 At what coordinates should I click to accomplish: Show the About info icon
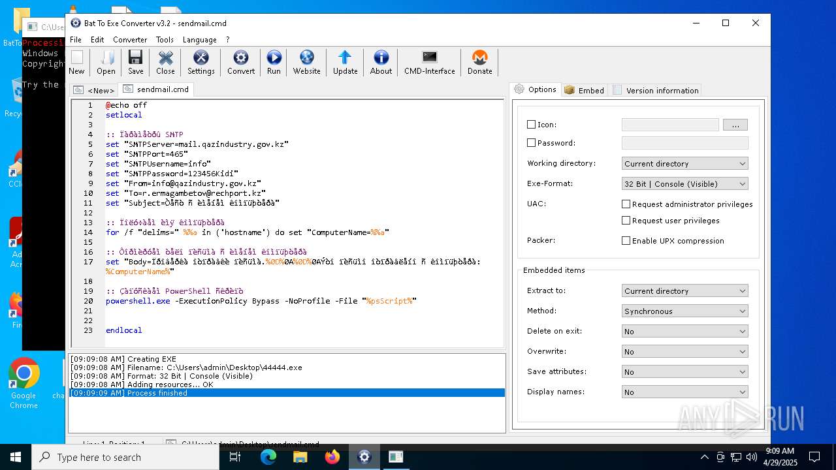[381, 63]
